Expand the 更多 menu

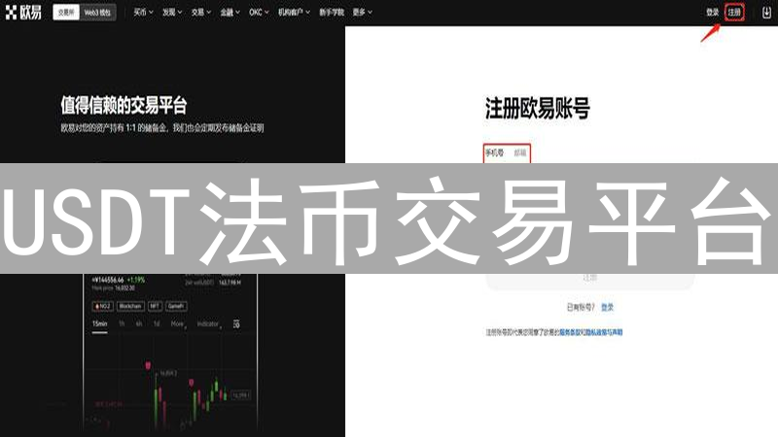pos(362,13)
